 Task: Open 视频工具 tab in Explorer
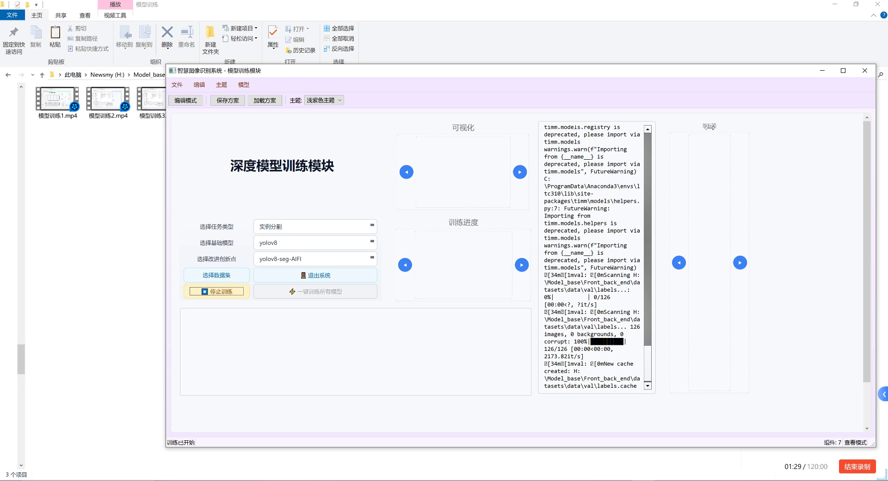(115, 15)
